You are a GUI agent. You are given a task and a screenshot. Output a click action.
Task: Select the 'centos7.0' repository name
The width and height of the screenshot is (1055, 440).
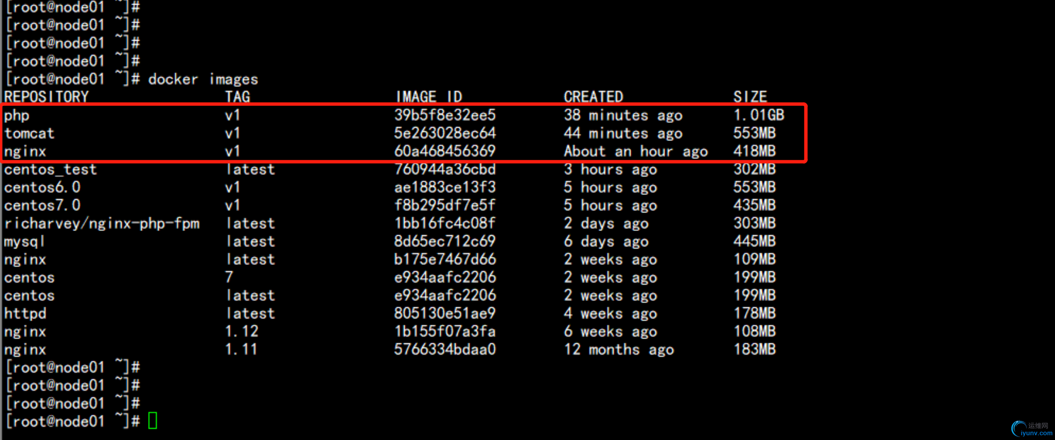point(42,206)
